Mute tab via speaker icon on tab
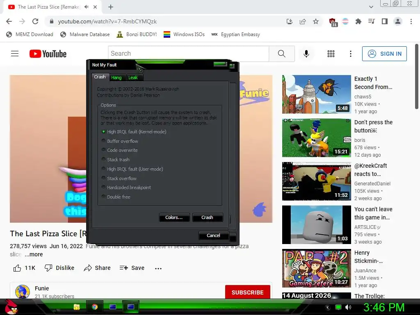This screenshot has height=315, width=420. coord(86,7)
